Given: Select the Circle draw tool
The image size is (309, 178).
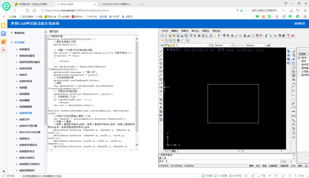Looking at the screenshot, I should 161,79.
